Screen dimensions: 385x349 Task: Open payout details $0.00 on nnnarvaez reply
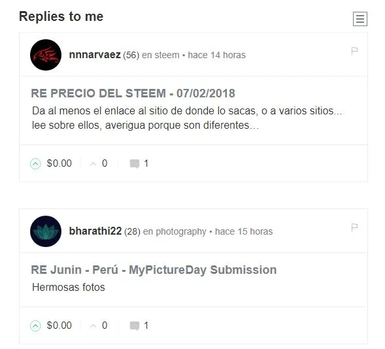pyautogui.click(x=59, y=163)
